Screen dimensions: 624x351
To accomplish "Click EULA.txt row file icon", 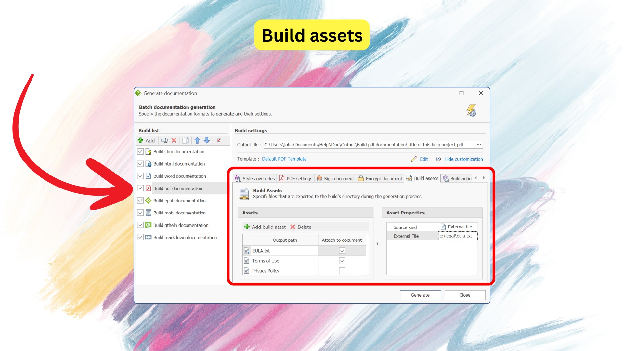I will (247, 251).
